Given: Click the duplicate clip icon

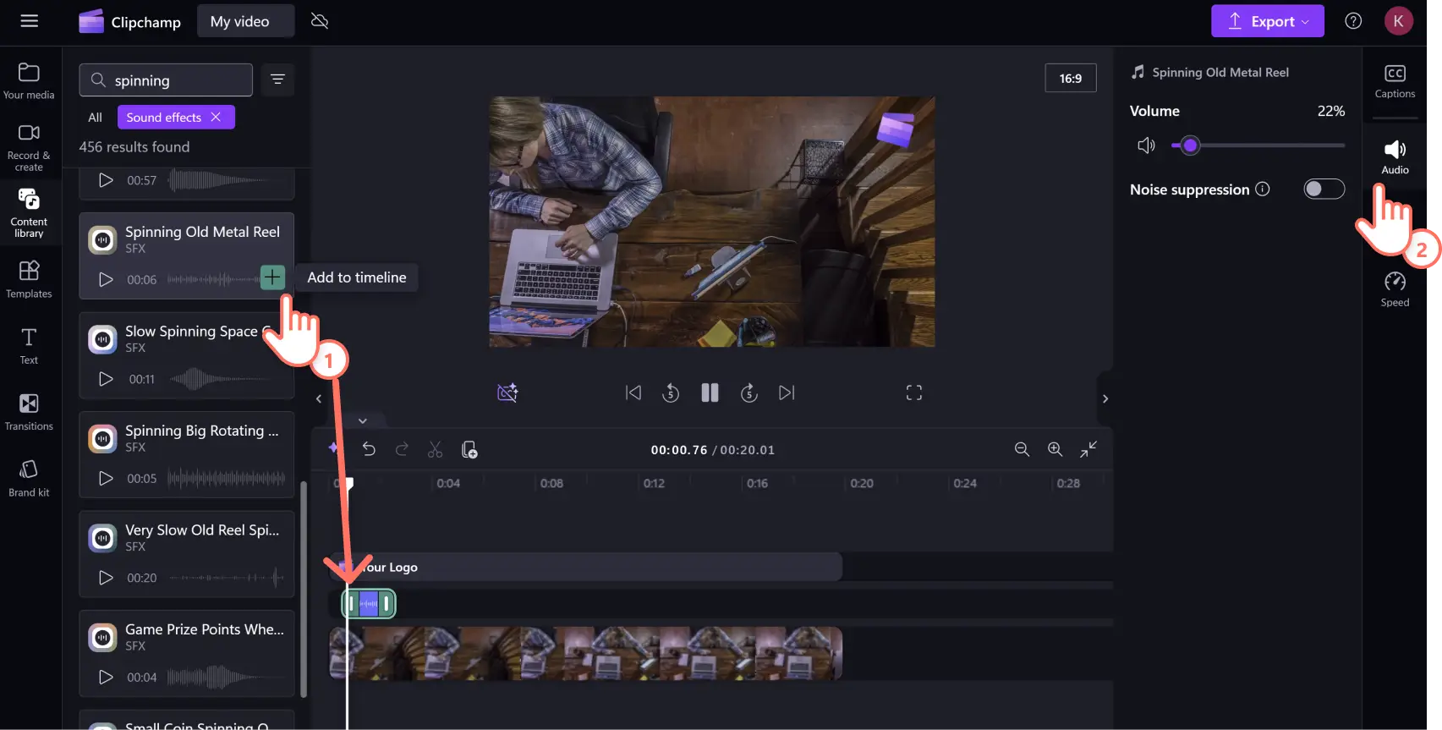Looking at the screenshot, I should tap(469, 449).
